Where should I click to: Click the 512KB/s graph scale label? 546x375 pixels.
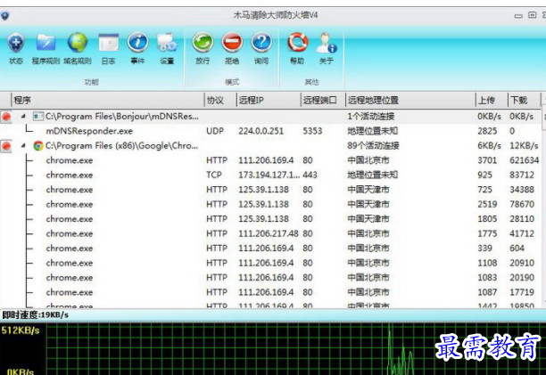(21, 330)
